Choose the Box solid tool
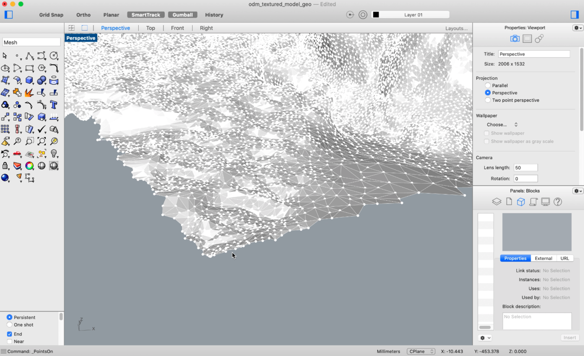The width and height of the screenshot is (584, 356). (x=29, y=80)
